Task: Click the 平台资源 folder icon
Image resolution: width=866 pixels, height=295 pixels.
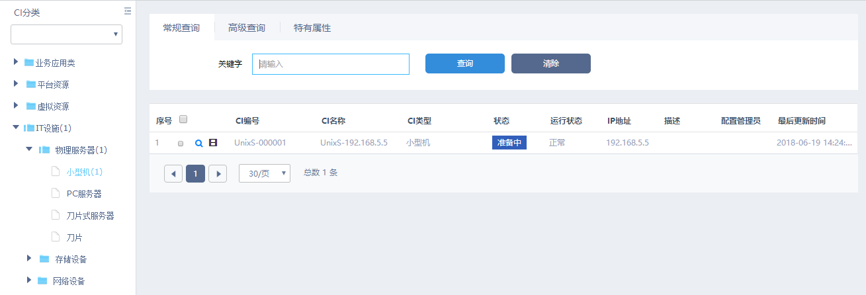Action: point(31,85)
